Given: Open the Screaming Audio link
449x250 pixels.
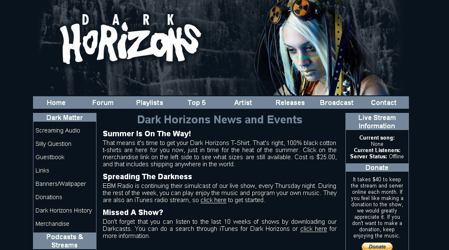Looking at the screenshot, I should click(58, 130).
